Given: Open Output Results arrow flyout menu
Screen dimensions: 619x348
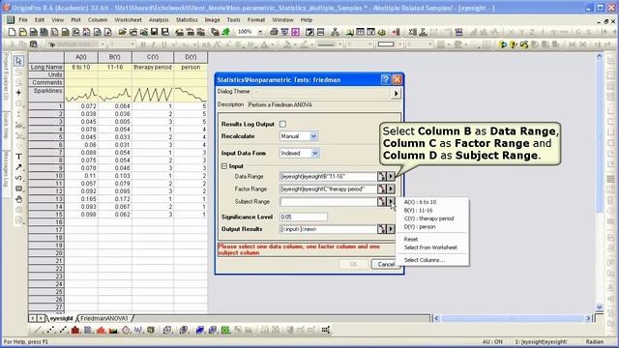Looking at the screenshot, I should [x=391, y=229].
